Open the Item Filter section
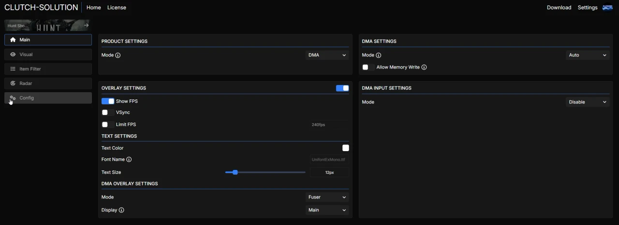The height and width of the screenshot is (225, 619). coord(48,69)
